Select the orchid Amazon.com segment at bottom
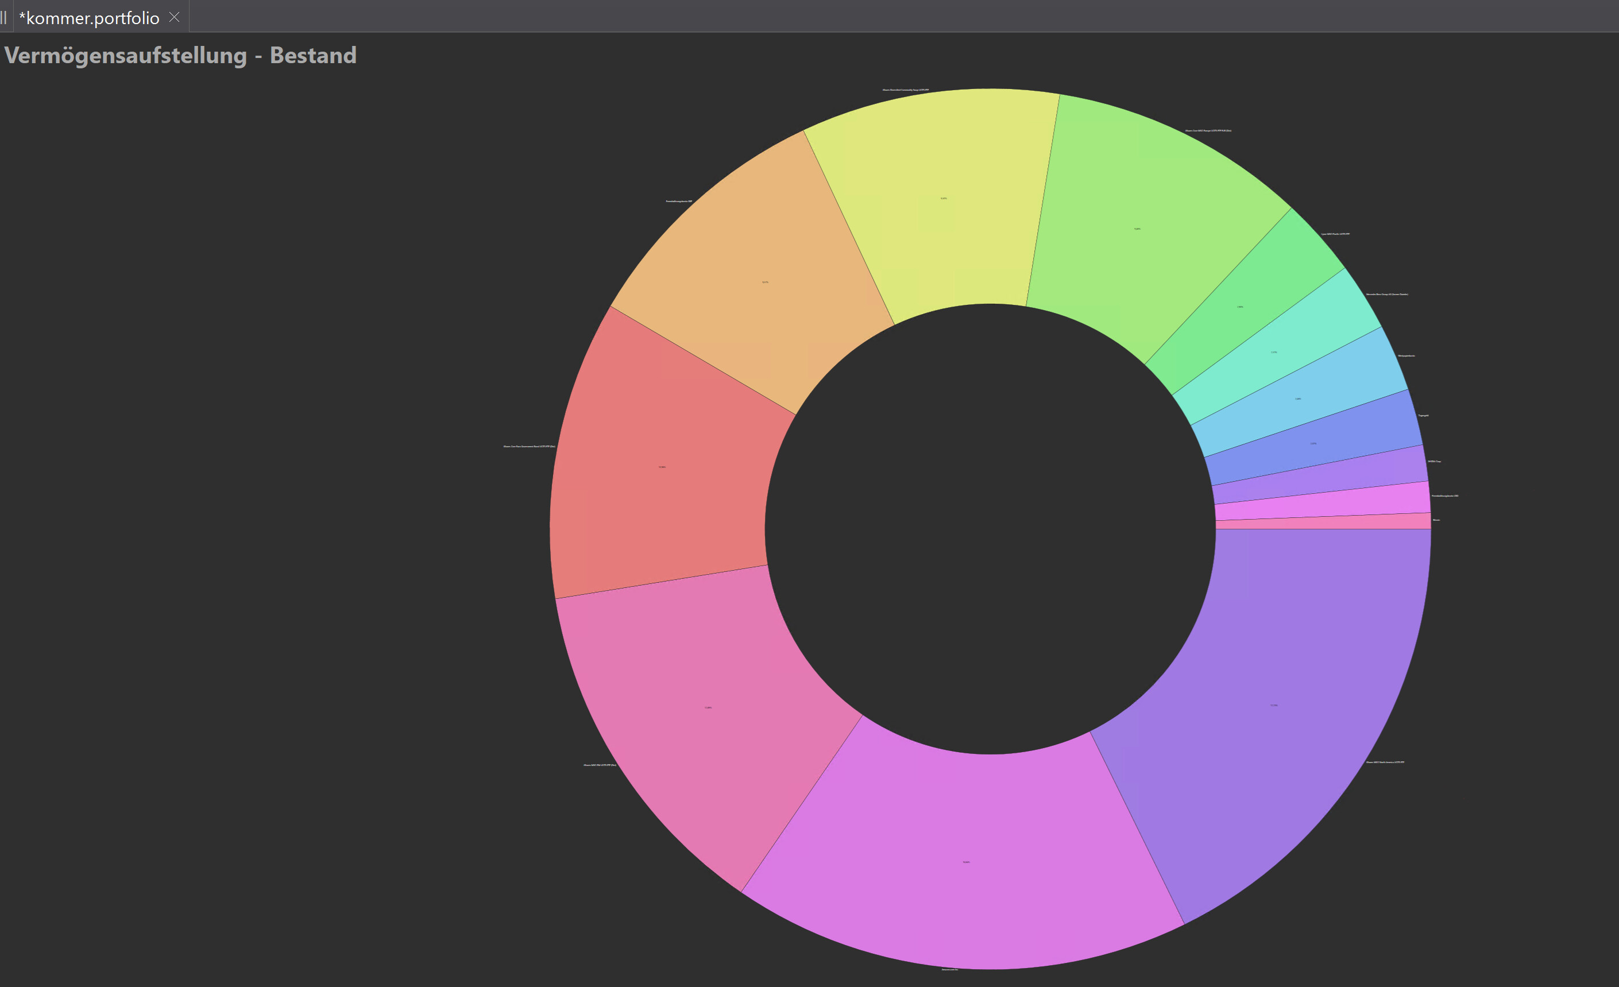Image resolution: width=1619 pixels, height=987 pixels. click(966, 862)
